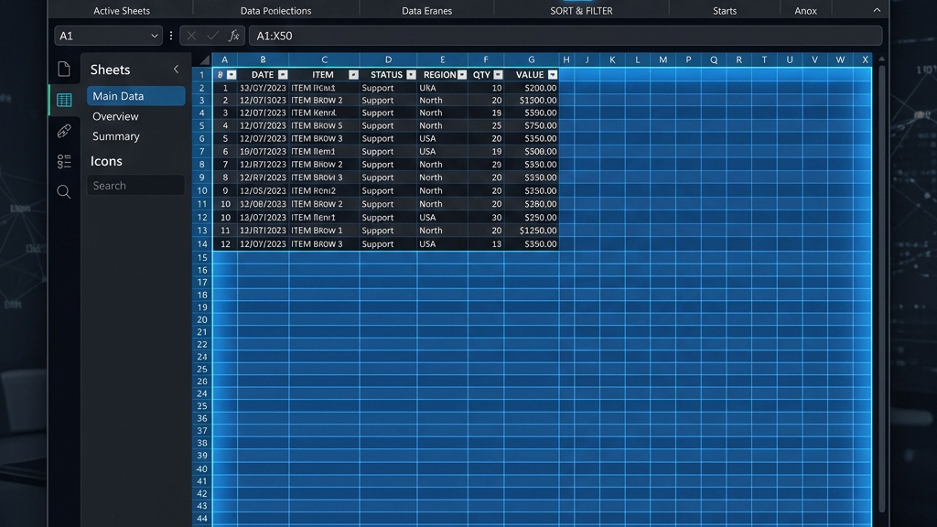Collapse the ribbon with the top-right caret
The height and width of the screenshot is (527, 937).
(x=877, y=10)
